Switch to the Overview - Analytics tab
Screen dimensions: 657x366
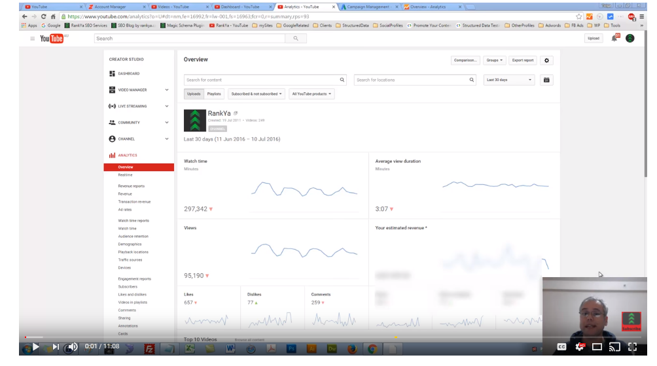[432, 7]
